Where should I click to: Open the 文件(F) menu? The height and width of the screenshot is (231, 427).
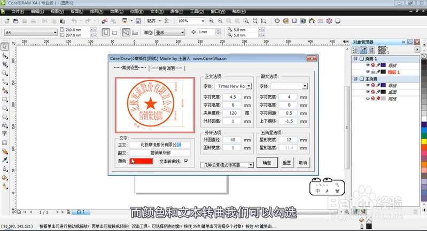18,11
